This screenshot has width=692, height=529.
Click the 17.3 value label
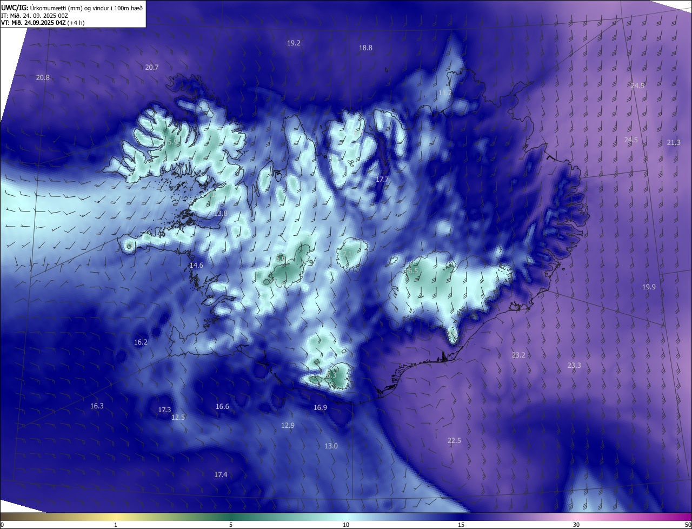[164, 409]
